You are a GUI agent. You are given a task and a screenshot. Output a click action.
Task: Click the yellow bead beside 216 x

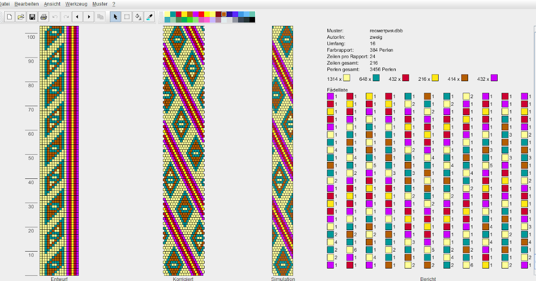click(x=435, y=78)
